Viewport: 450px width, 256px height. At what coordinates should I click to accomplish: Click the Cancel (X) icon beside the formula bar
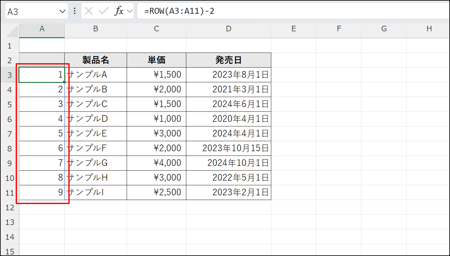89,11
